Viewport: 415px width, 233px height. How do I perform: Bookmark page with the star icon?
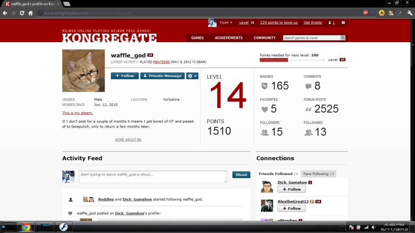(x=372, y=13)
